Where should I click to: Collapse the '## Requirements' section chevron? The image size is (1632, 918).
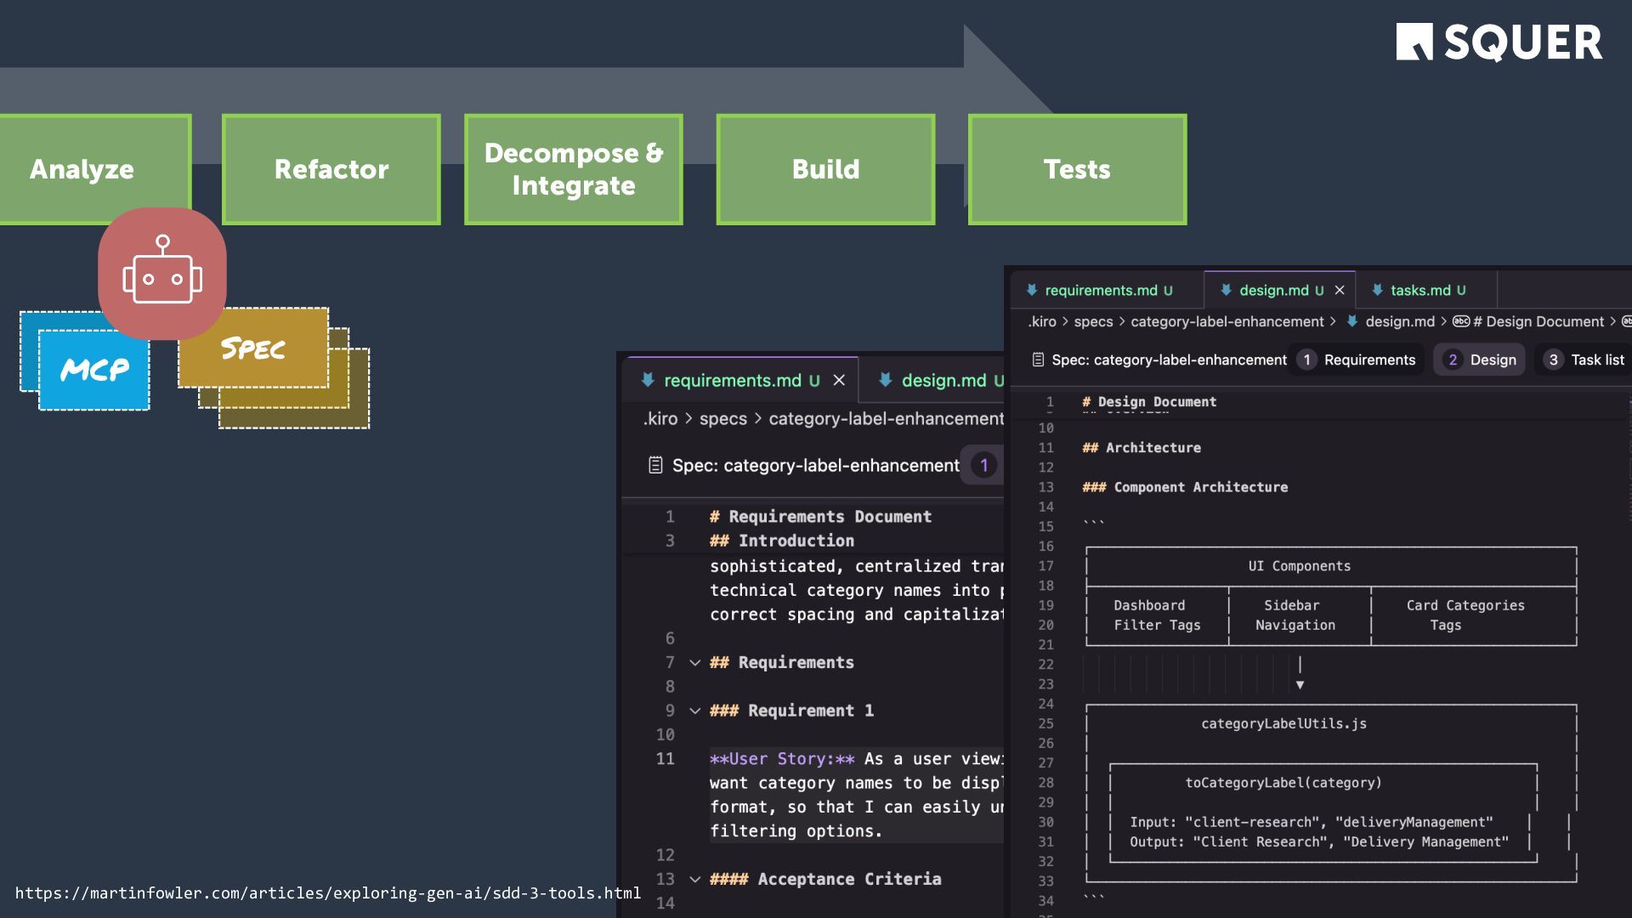[x=694, y=663]
